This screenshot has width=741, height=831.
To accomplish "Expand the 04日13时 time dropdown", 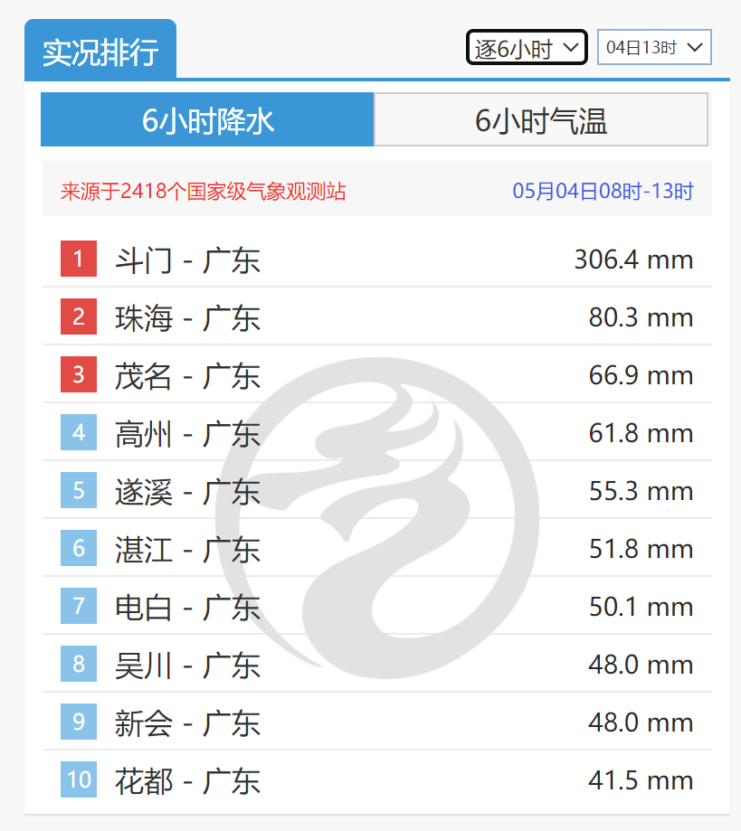I will [654, 48].
